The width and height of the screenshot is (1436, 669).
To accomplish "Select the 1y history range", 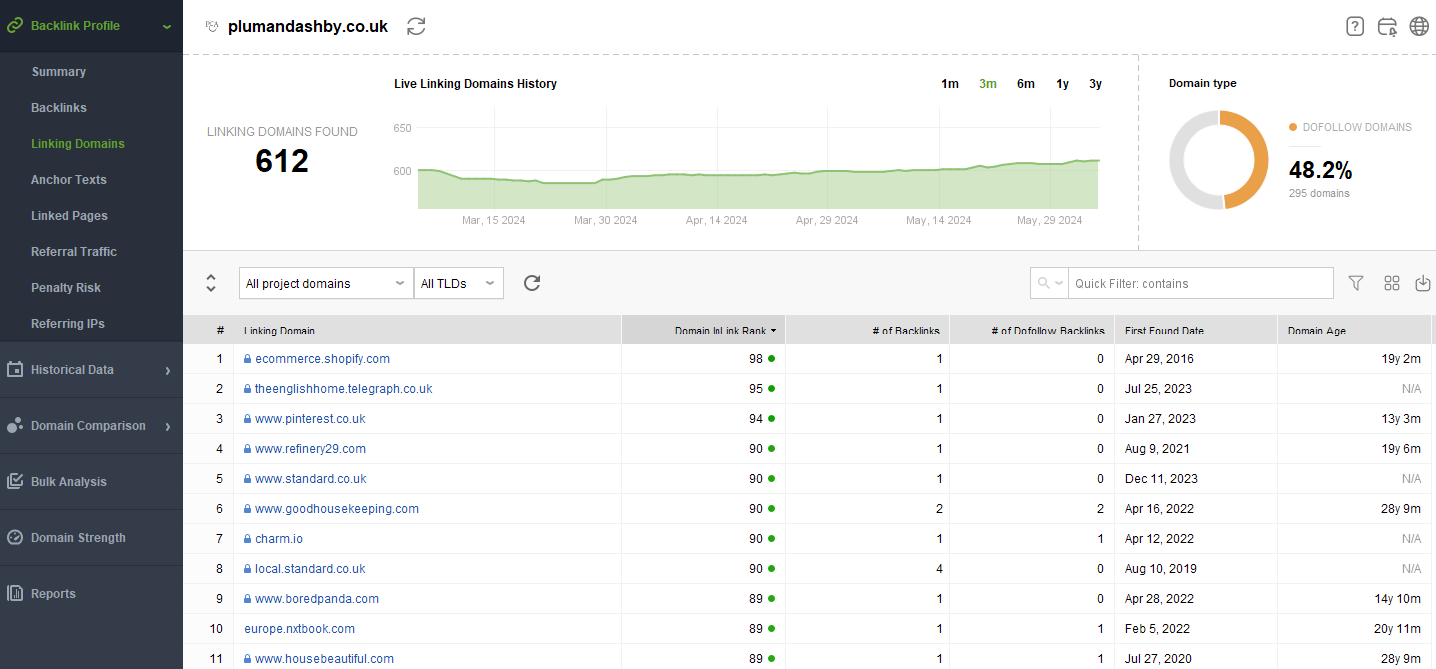I will click(x=1063, y=84).
